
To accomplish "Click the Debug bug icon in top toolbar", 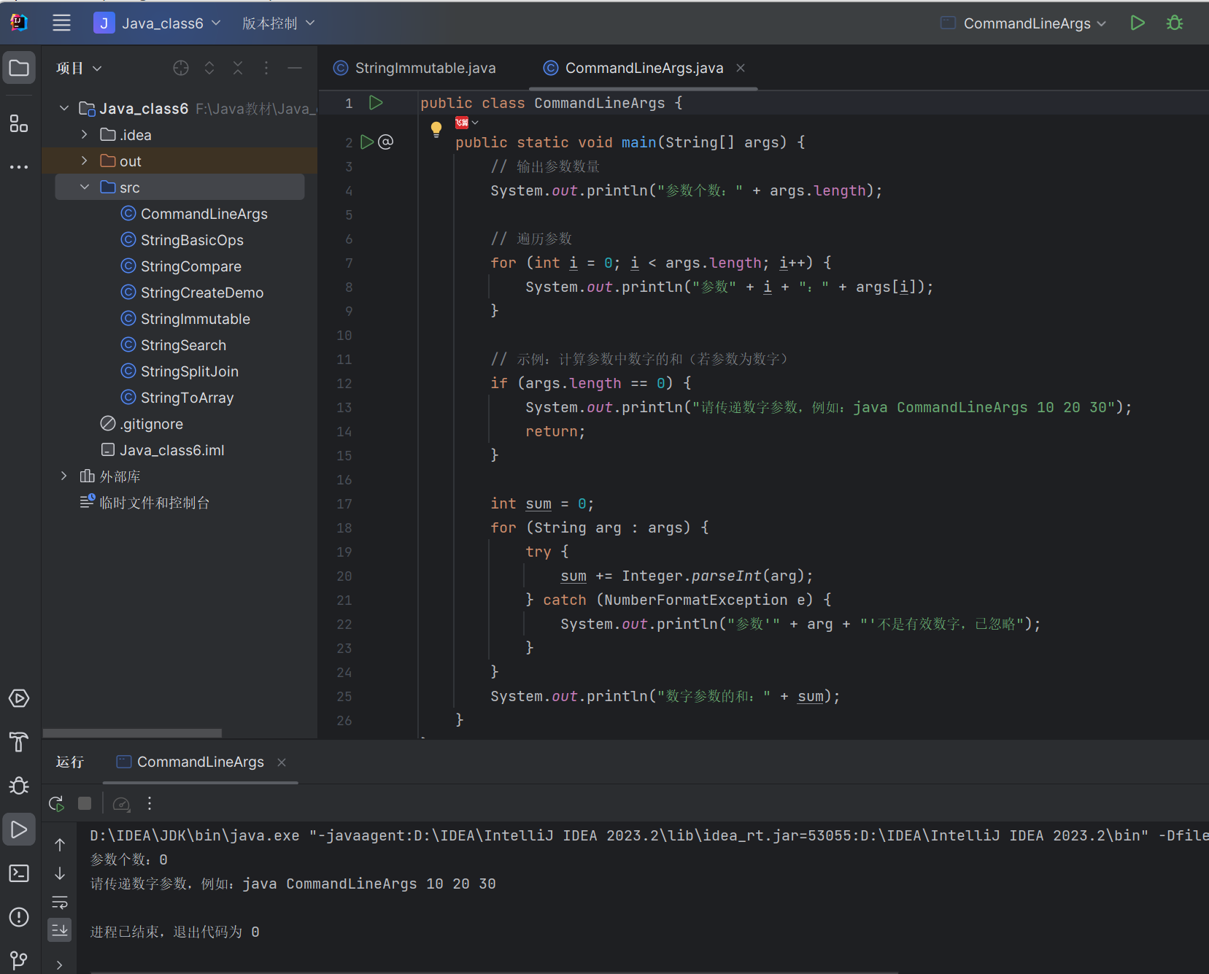I will click(x=1174, y=23).
